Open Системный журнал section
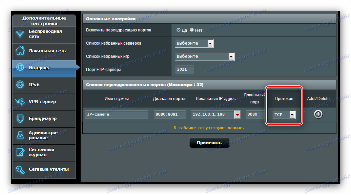This screenshot has height=195, width=351. coord(44,153)
